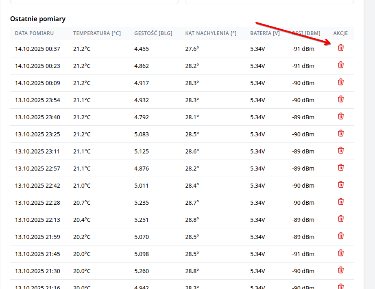375x289 pixels.
Task: Delete the 13.10.2025 22:42 entry
Action: coord(341,185)
